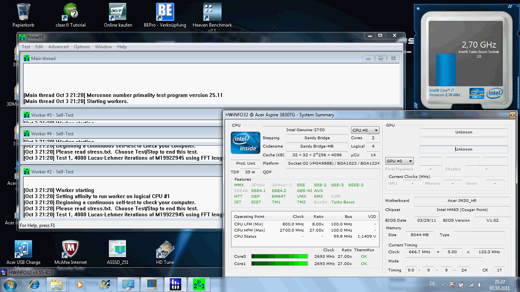Open the Help menu in Prime95
520x292 pixels.
(x=122, y=47)
